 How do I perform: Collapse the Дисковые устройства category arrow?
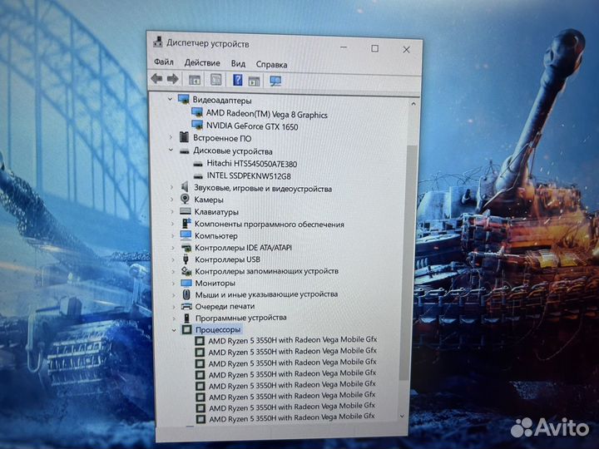[171, 150]
